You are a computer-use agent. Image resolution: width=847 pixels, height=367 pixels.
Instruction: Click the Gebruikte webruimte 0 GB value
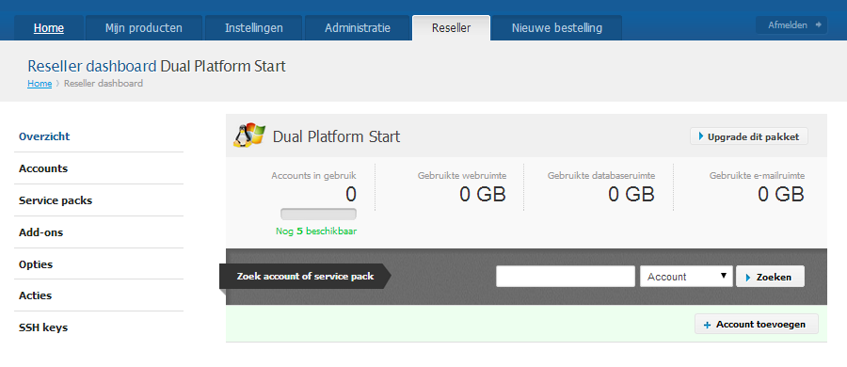pyautogui.click(x=483, y=195)
